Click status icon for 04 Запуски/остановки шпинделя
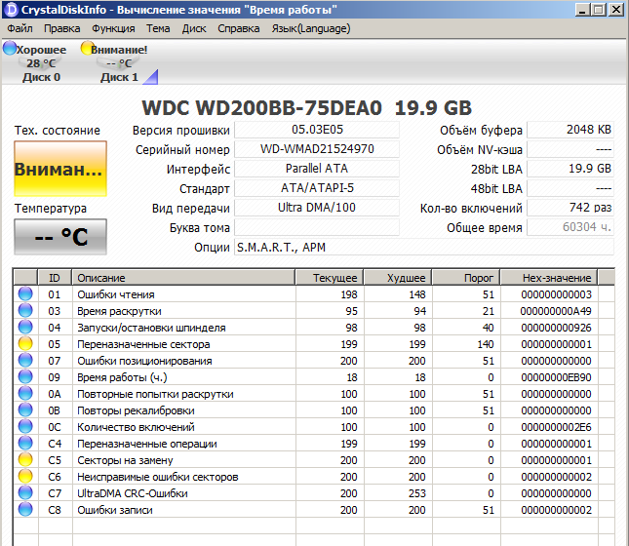The width and height of the screenshot is (629, 546). (25, 327)
